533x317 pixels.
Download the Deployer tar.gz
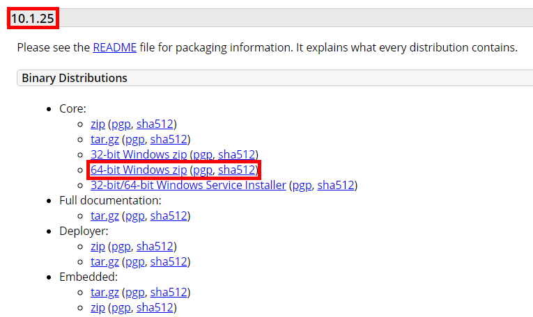[x=105, y=262]
